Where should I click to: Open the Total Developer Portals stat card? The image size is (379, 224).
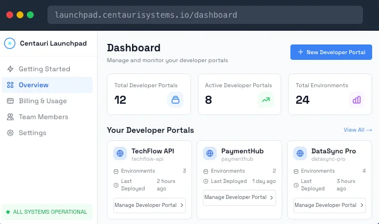(149, 94)
